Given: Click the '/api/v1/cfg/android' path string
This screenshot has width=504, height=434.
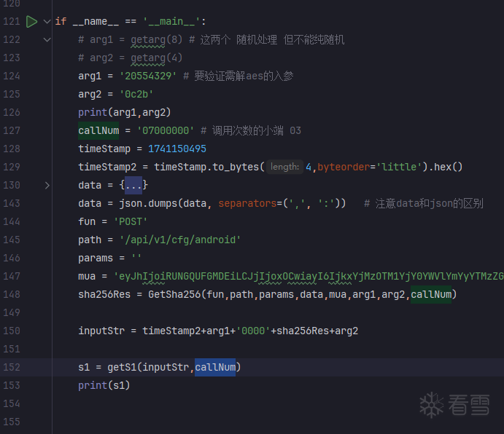Looking at the screenshot, I should [179, 240].
